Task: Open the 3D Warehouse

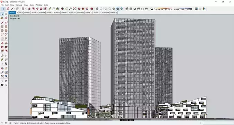Action: point(79,9)
